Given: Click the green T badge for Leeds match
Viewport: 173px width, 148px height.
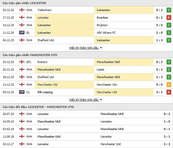Looking at the screenshot, I should 169,70.
